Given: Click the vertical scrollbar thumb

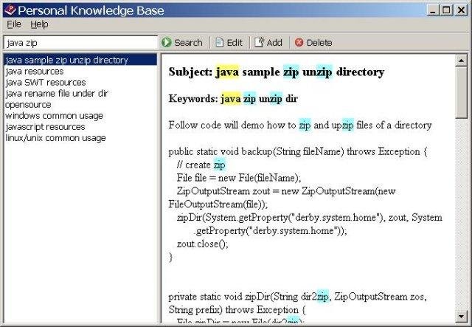Looking at the screenshot, I should [x=461, y=92].
